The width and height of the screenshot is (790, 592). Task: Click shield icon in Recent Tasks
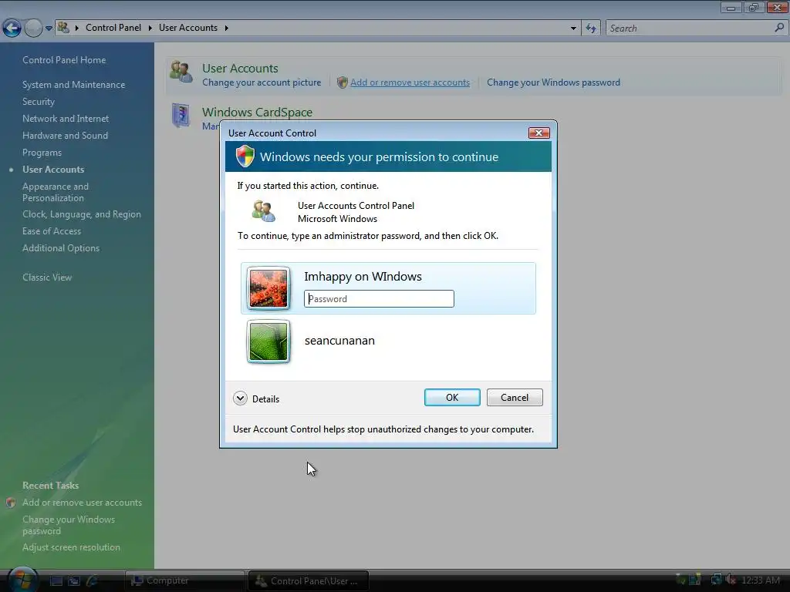(11, 503)
